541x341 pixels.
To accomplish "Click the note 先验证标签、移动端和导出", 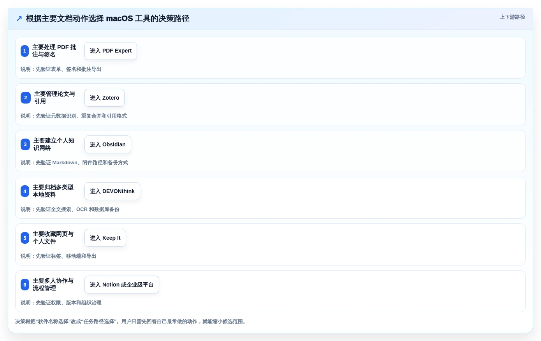I will (x=66, y=256).
